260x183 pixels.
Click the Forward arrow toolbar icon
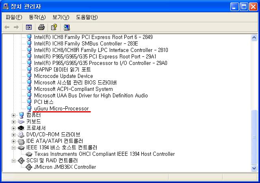[16, 27]
